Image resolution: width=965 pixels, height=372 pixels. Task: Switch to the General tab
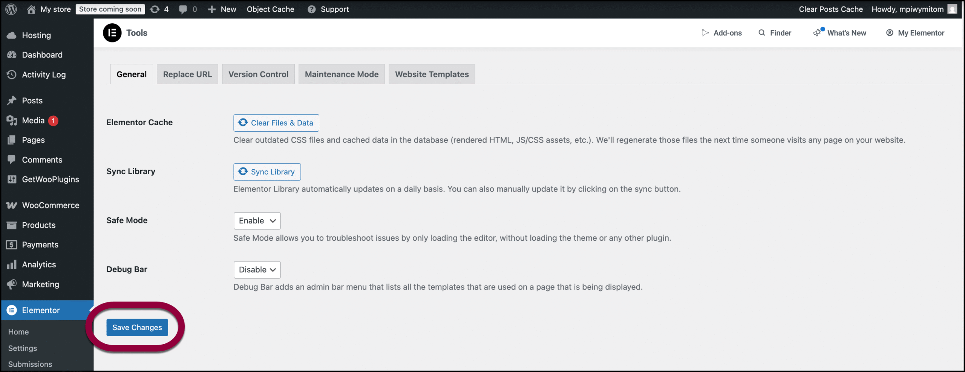coord(132,74)
